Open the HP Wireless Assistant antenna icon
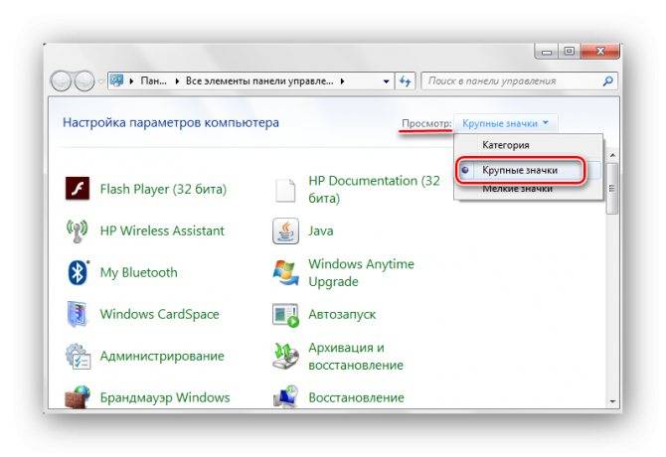666x457 pixels. [77, 230]
